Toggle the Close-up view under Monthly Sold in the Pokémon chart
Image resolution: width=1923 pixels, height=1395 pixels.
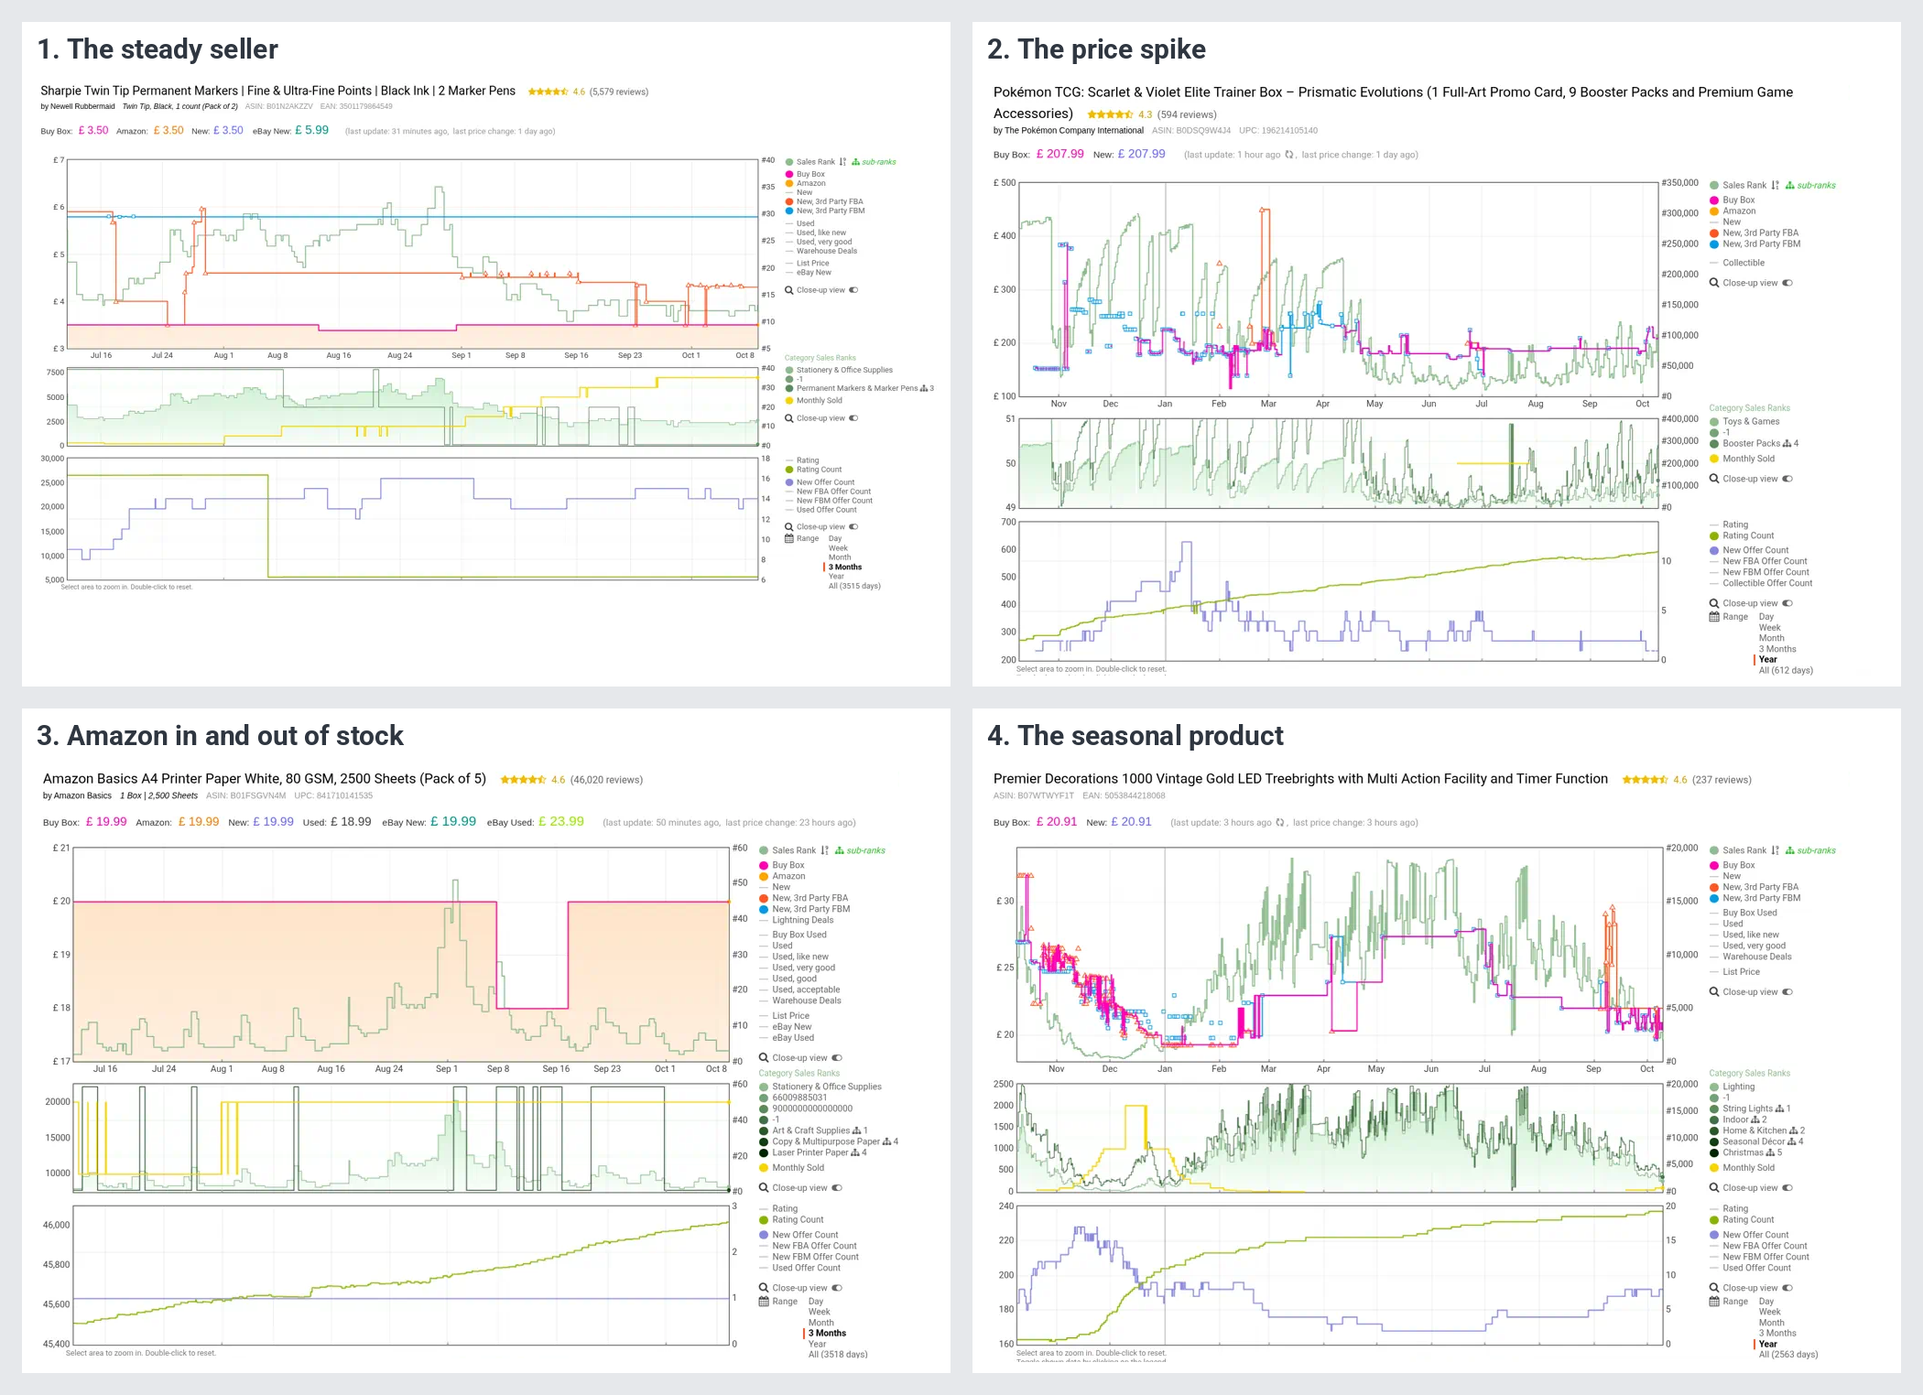(1787, 479)
